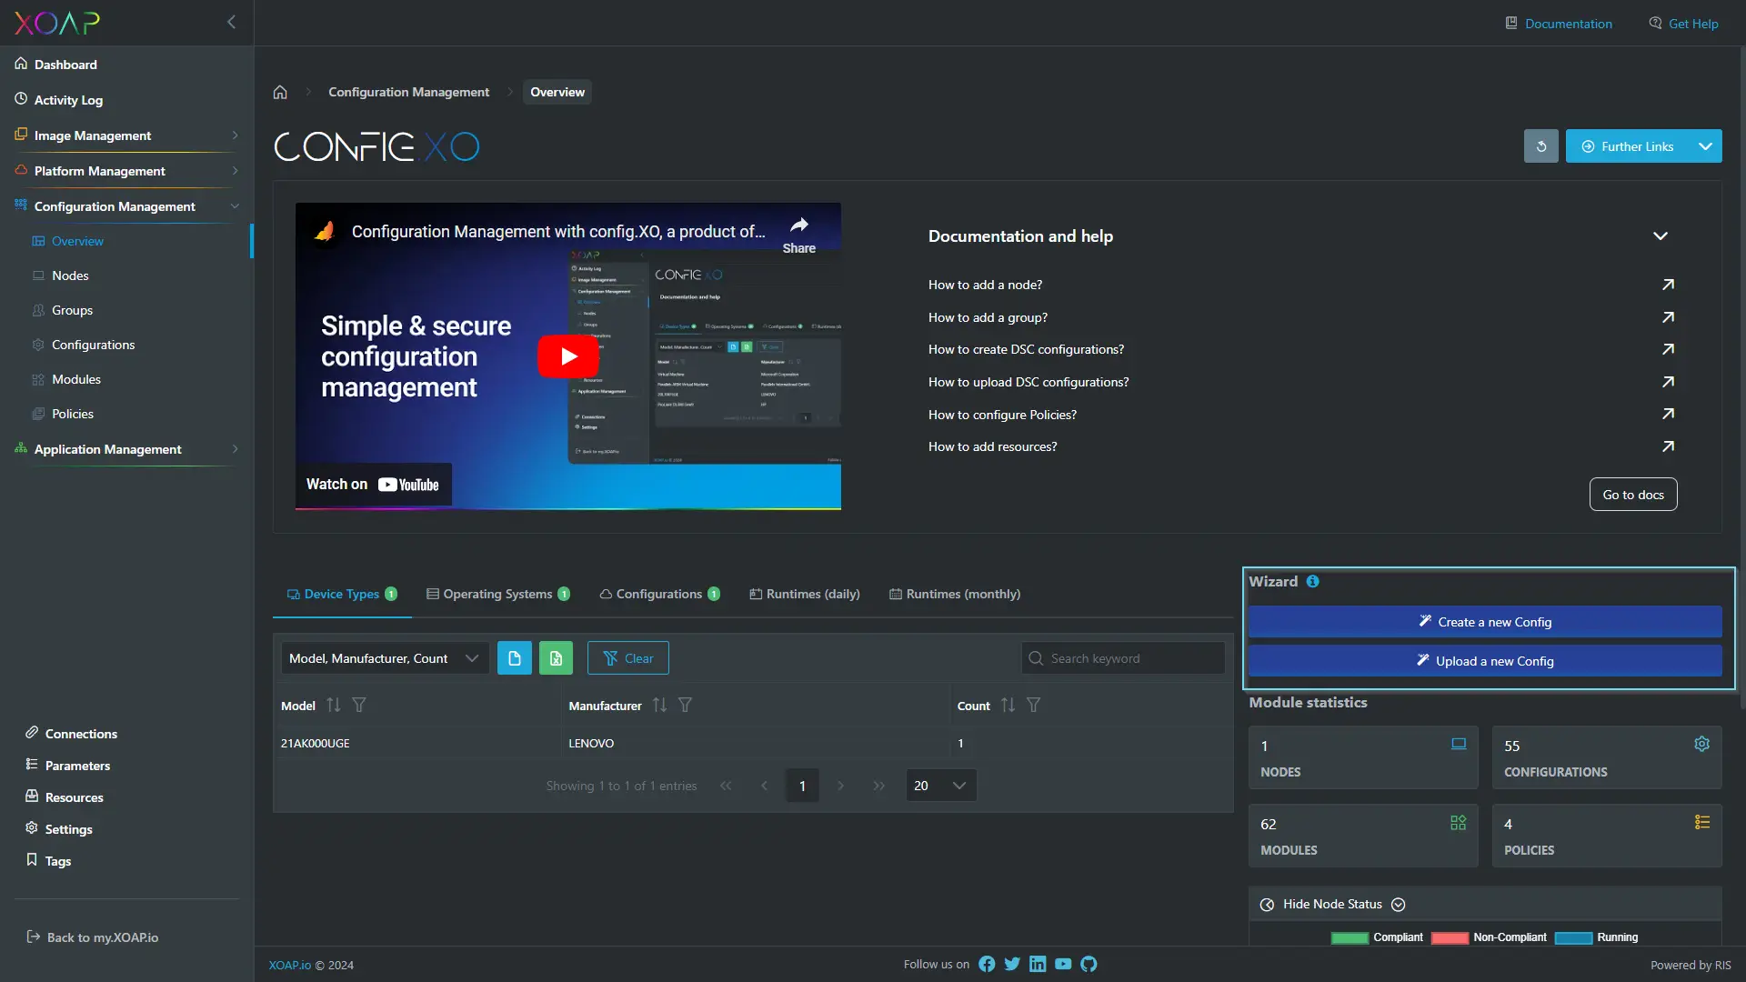Collapse the sidebar with the back arrow
Viewport: 1746px width, 982px height.
click(x=231, y=22)
